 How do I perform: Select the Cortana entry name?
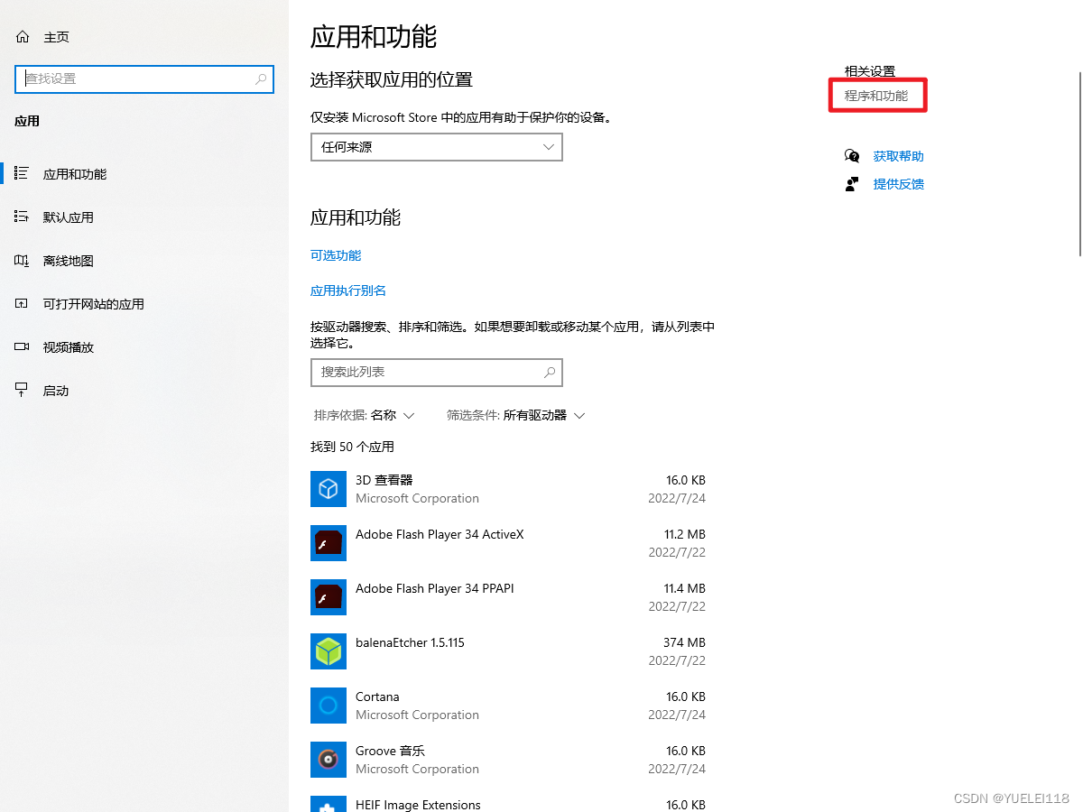point(377,697)
